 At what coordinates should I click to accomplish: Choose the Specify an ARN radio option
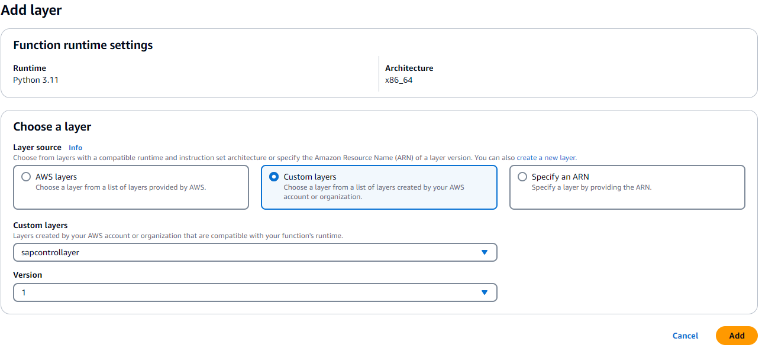coord(522,177)
